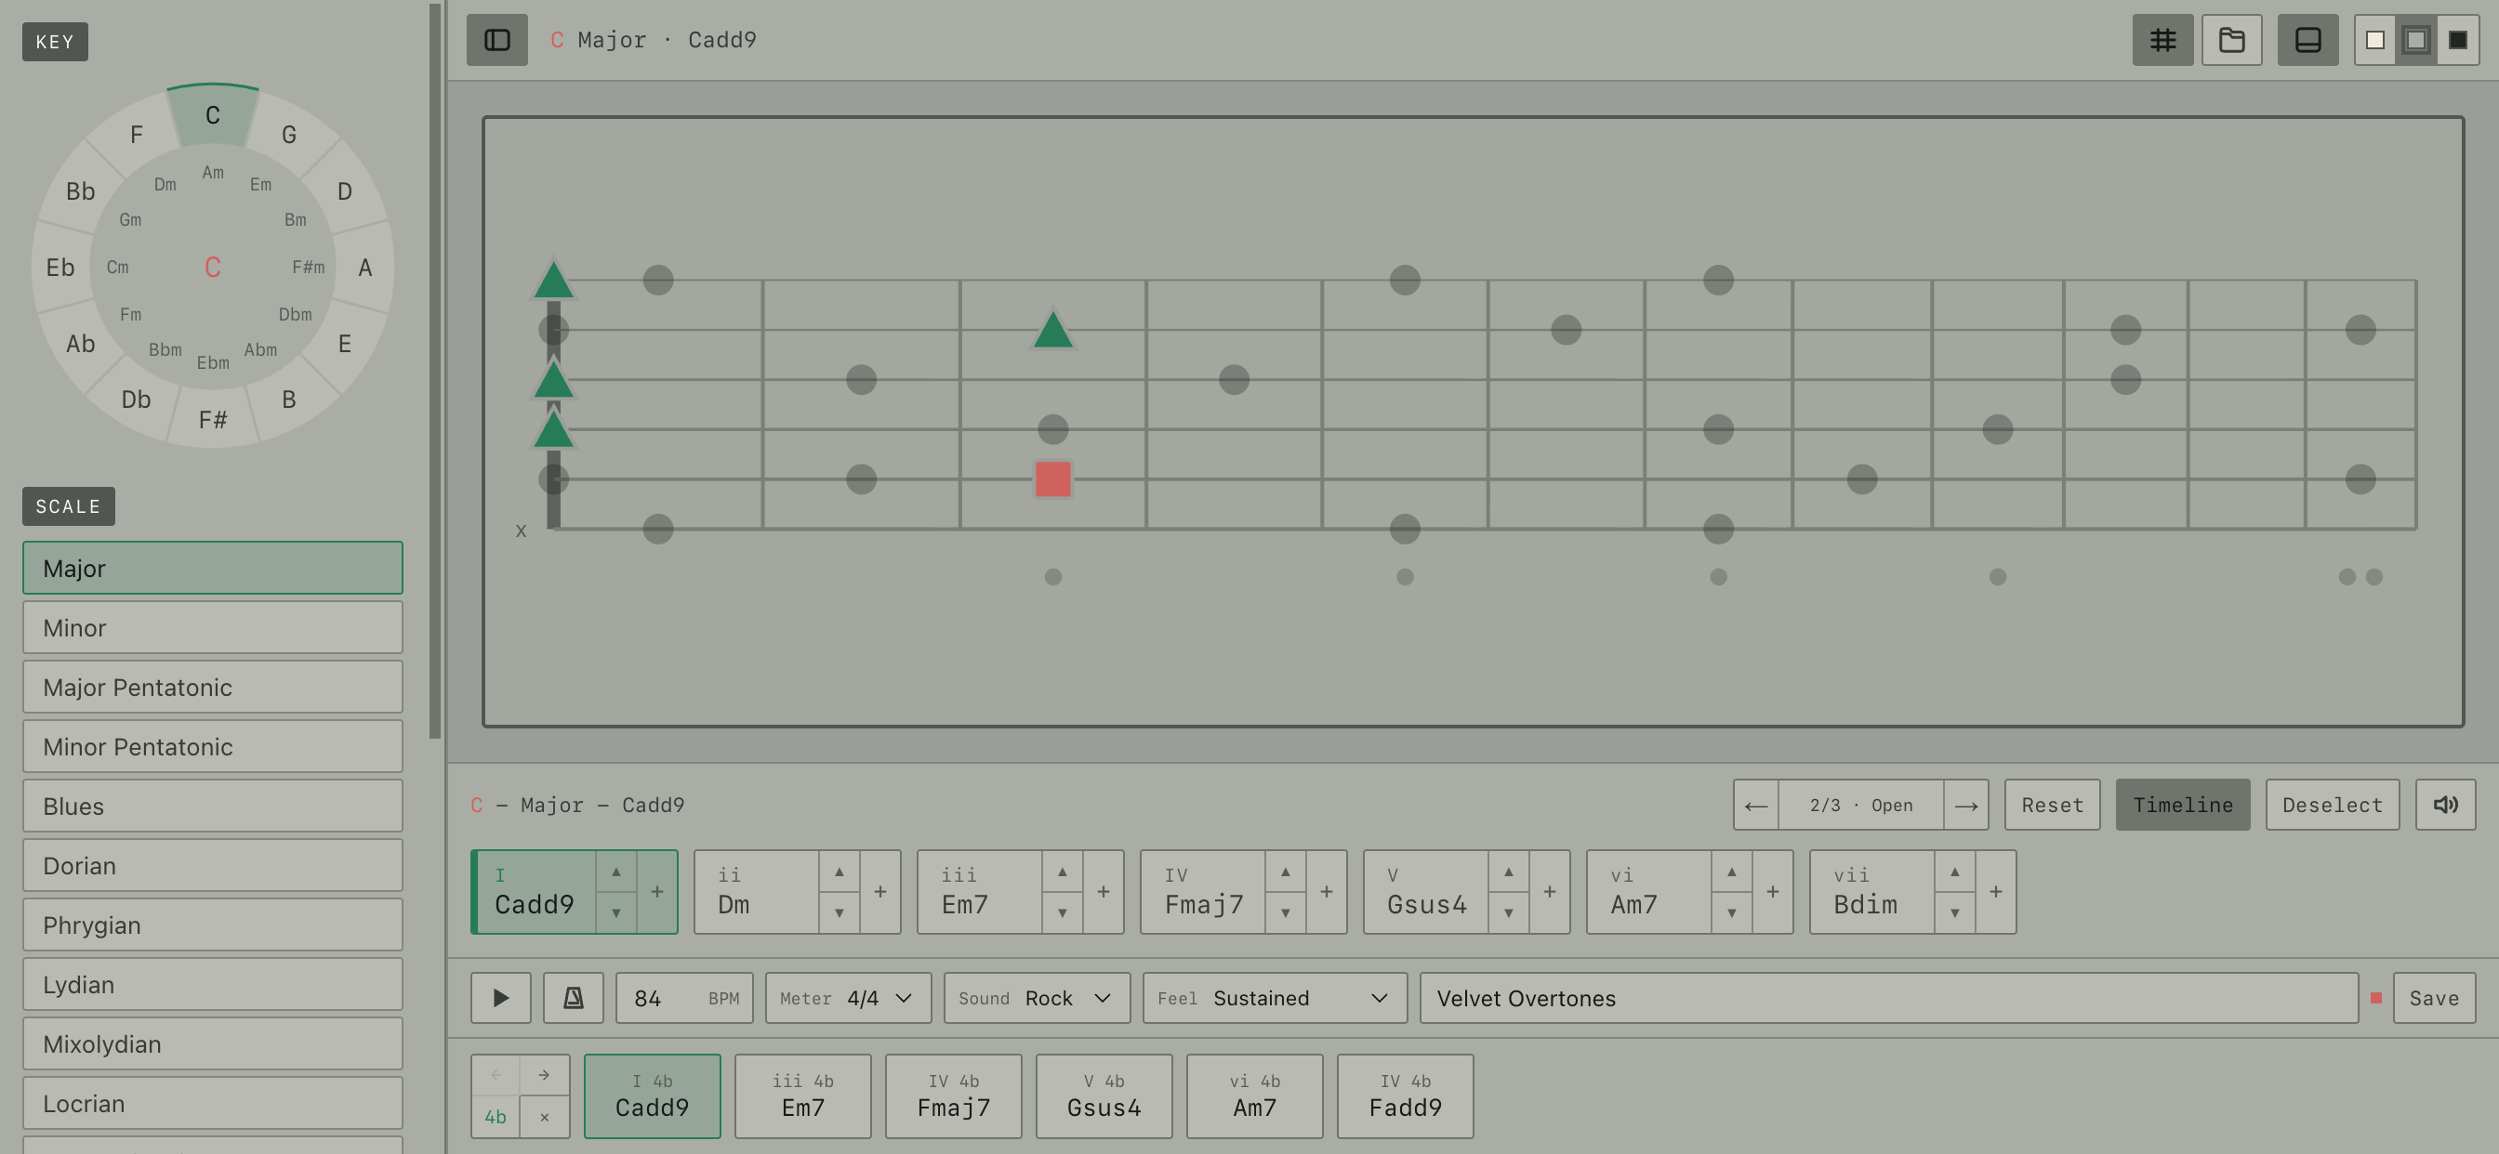Edit the Velvet Overtones name field
This screenshot has width=2499, height=1154.
pos(1889,998)
